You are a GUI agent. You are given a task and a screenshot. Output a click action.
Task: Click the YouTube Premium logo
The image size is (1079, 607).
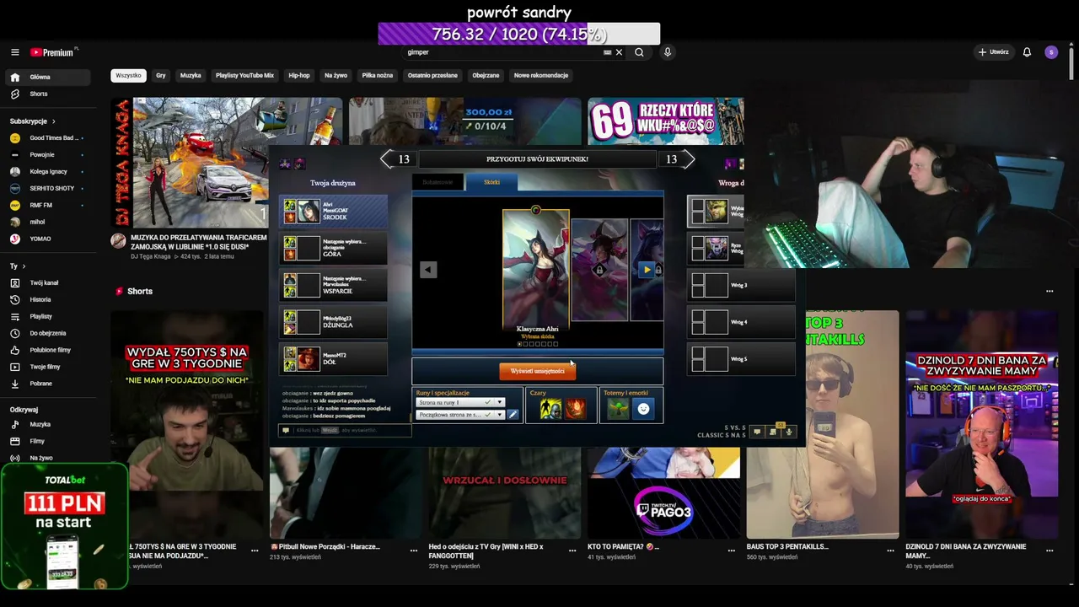click(54, 52)
